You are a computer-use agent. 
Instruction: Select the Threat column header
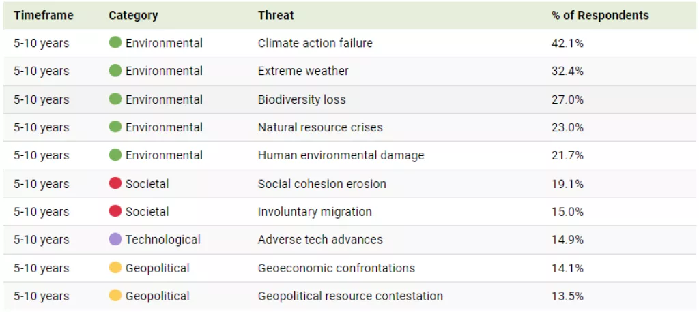[276, 15]
